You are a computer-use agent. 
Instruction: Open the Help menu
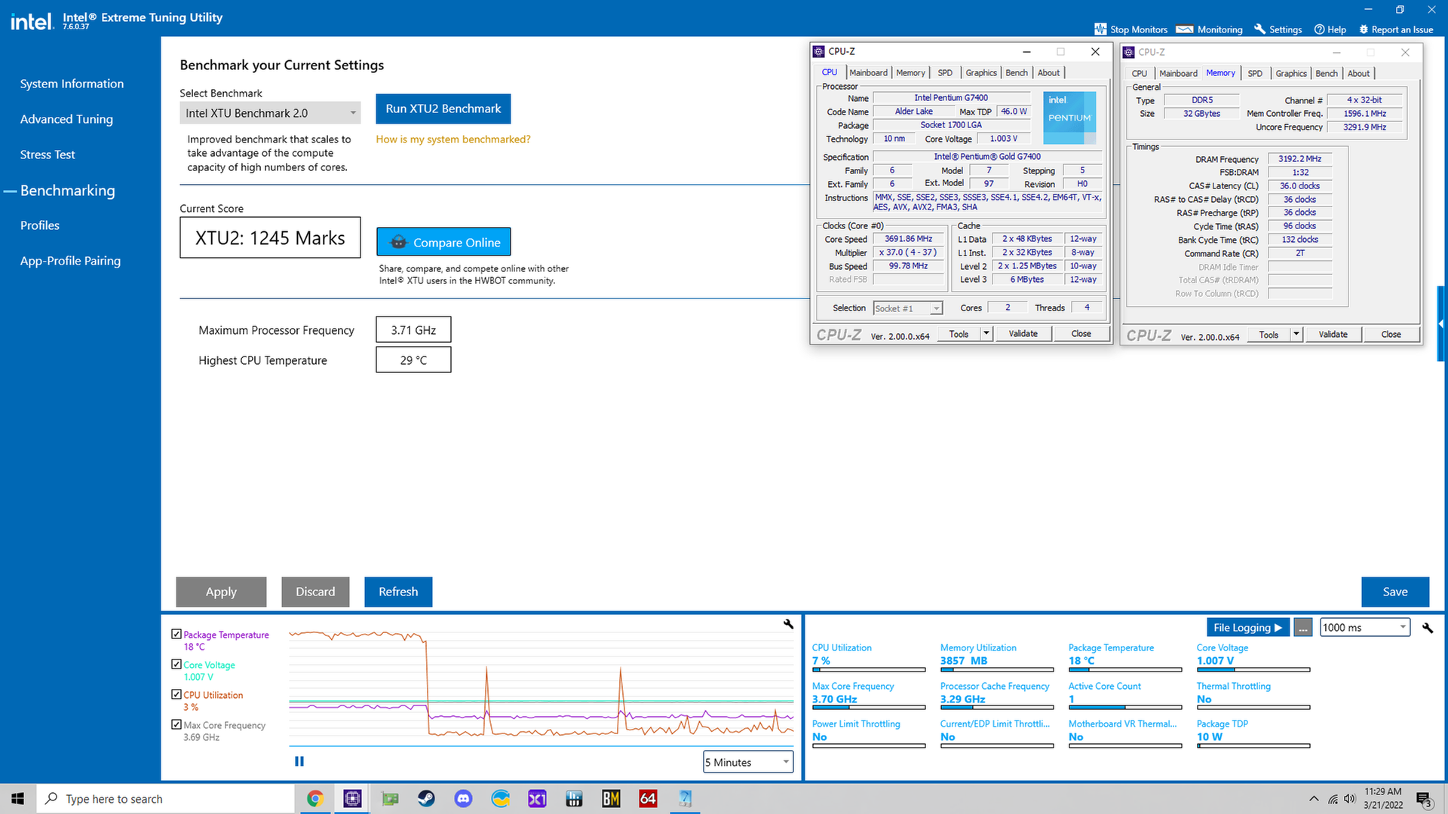point(1330,29)
